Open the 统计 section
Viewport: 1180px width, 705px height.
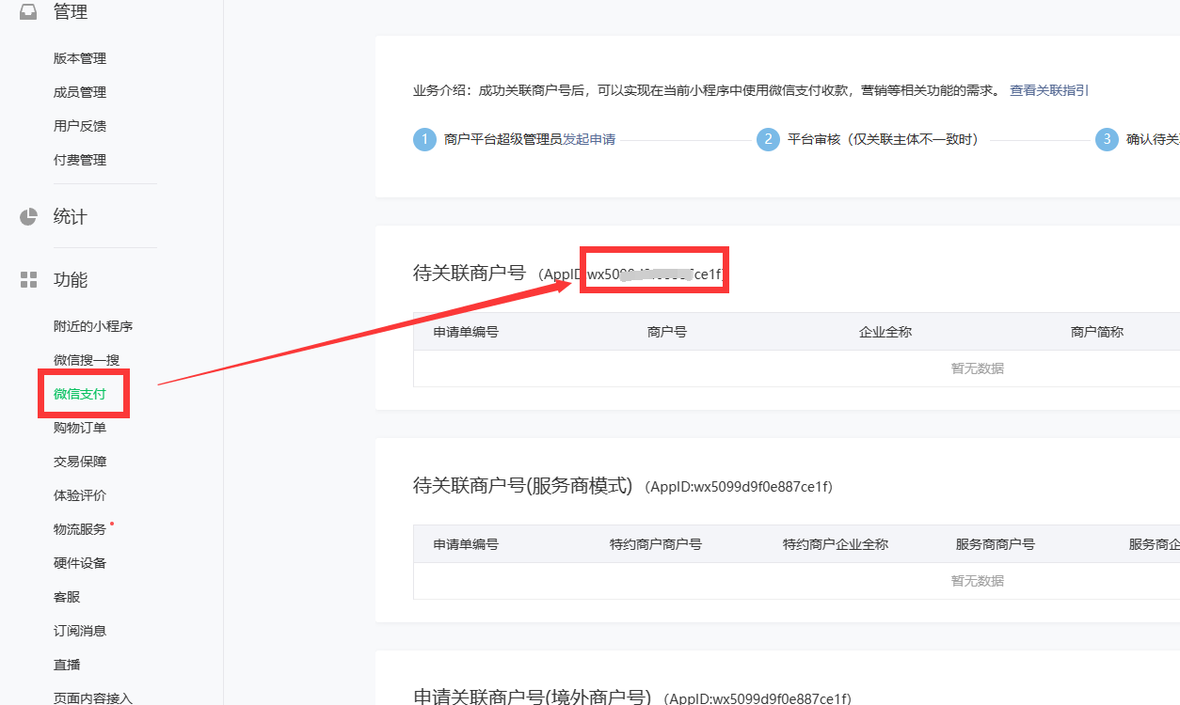pos(71,217)
